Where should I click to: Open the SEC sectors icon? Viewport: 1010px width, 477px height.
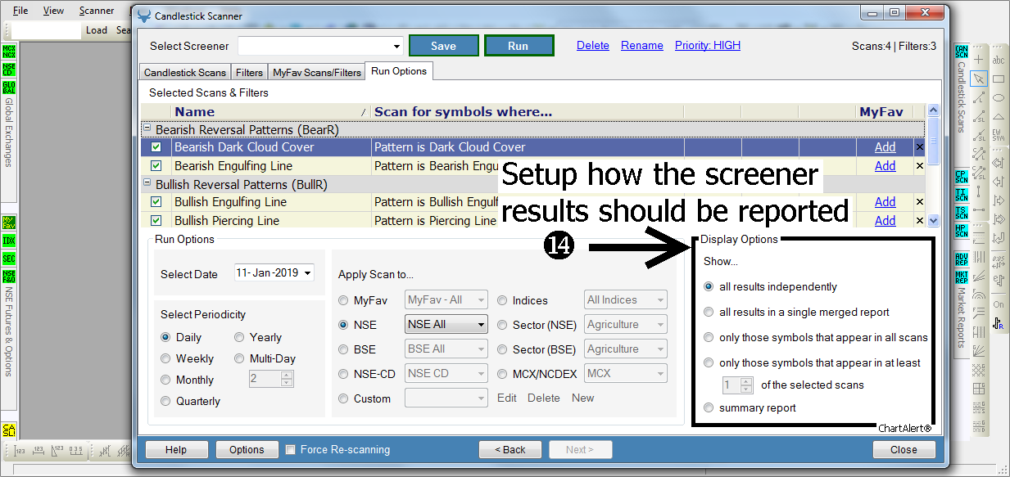pos(9,259)
